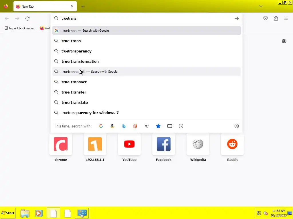This screenshot has width=293, height=219.
Task: Click the network tray icon
Action: [259, 213]
